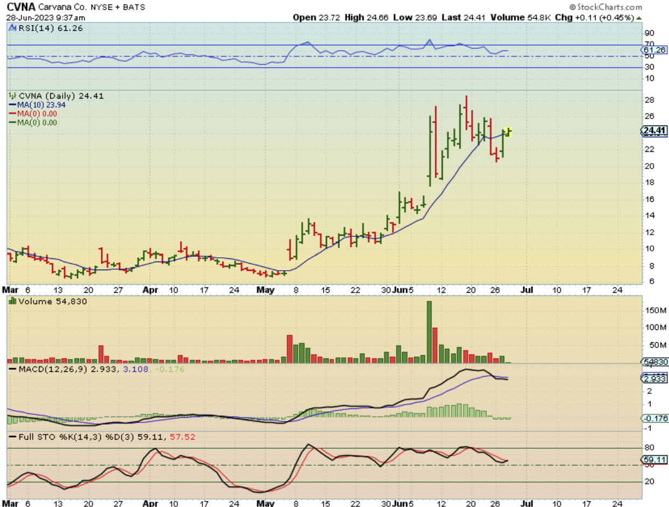The width and height of the screenshot is (669, 507).
Task: Click the 24.41 last price tag on price axis
Action: pyautogui.click(x=653, y=130)
